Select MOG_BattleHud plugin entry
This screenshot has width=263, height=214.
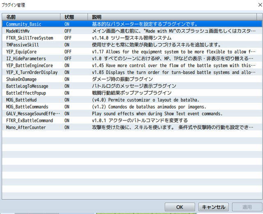[x=21, y=100]
